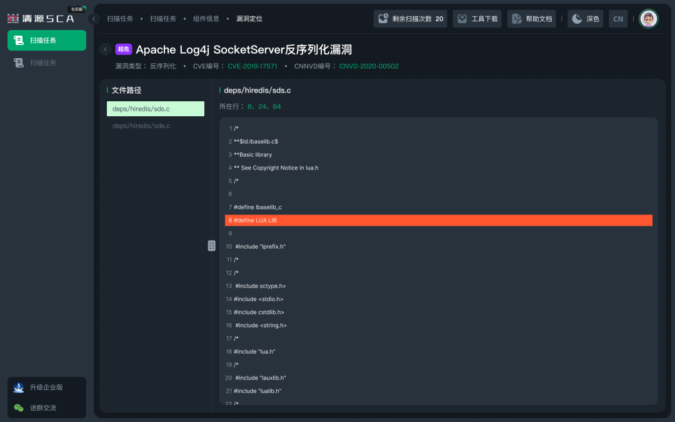Go to first 扫描任务 breadcrumb

pos(120,19)
